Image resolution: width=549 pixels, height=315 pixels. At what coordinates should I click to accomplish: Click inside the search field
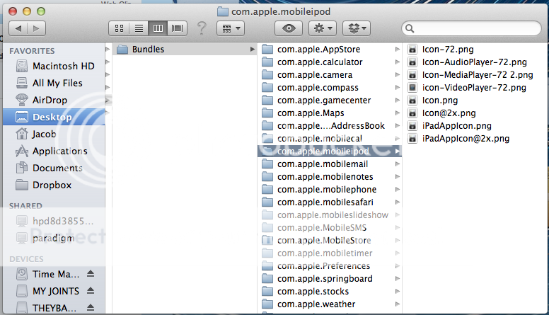click(474, 28)
